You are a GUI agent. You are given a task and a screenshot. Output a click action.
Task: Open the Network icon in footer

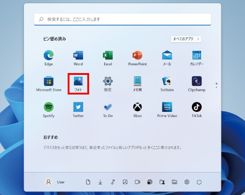click(x=149, y=182)
